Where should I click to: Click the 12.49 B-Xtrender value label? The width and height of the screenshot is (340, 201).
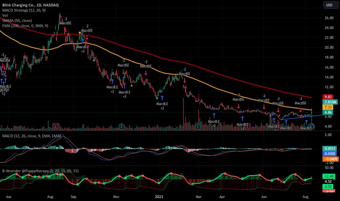[x=329, y=177]
